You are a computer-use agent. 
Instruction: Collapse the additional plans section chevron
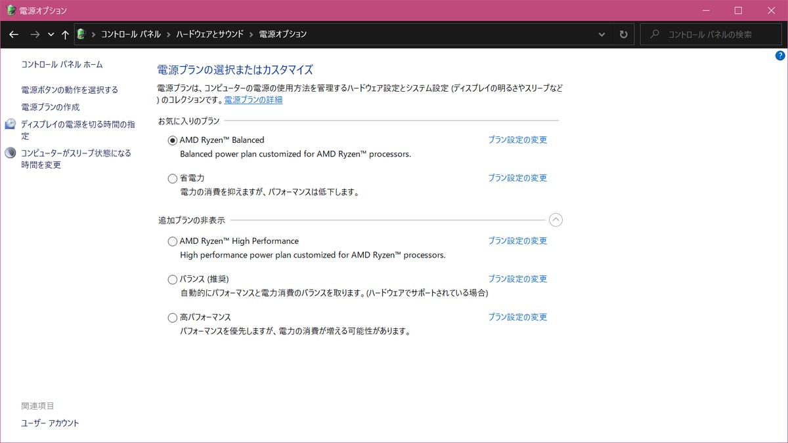pos(556,220)
